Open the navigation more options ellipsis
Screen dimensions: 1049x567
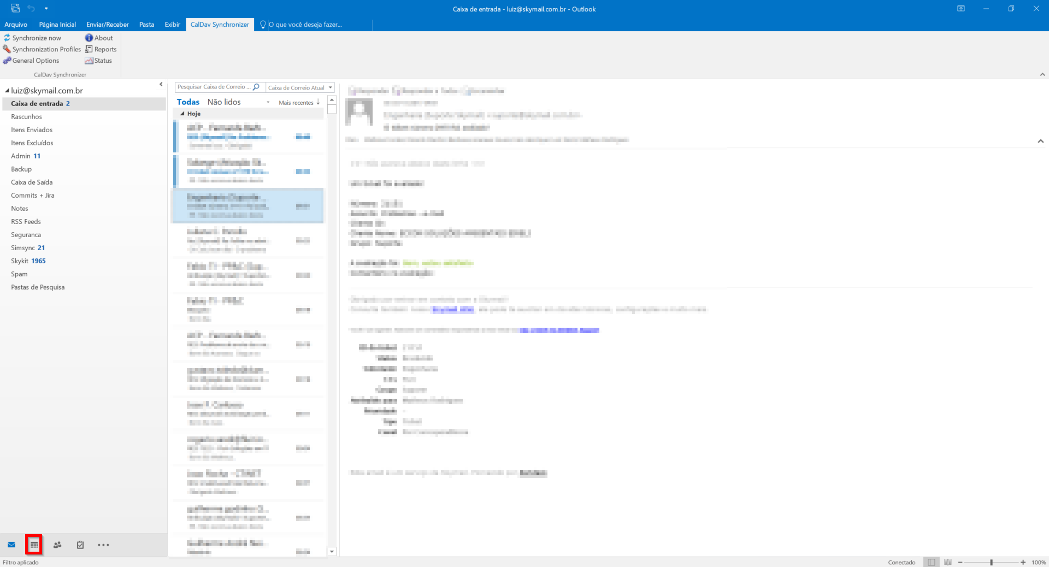[103, 545]
